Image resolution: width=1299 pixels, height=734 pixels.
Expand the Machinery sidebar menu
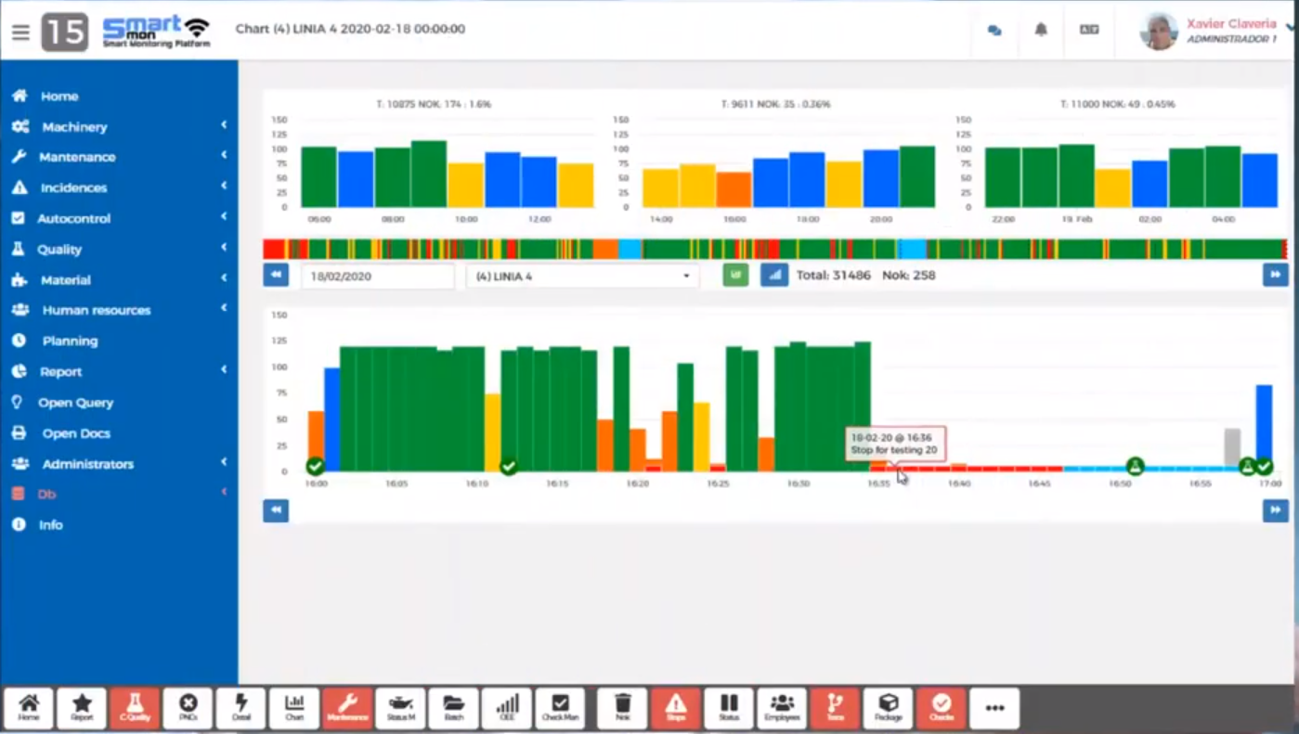click(74, 127)
